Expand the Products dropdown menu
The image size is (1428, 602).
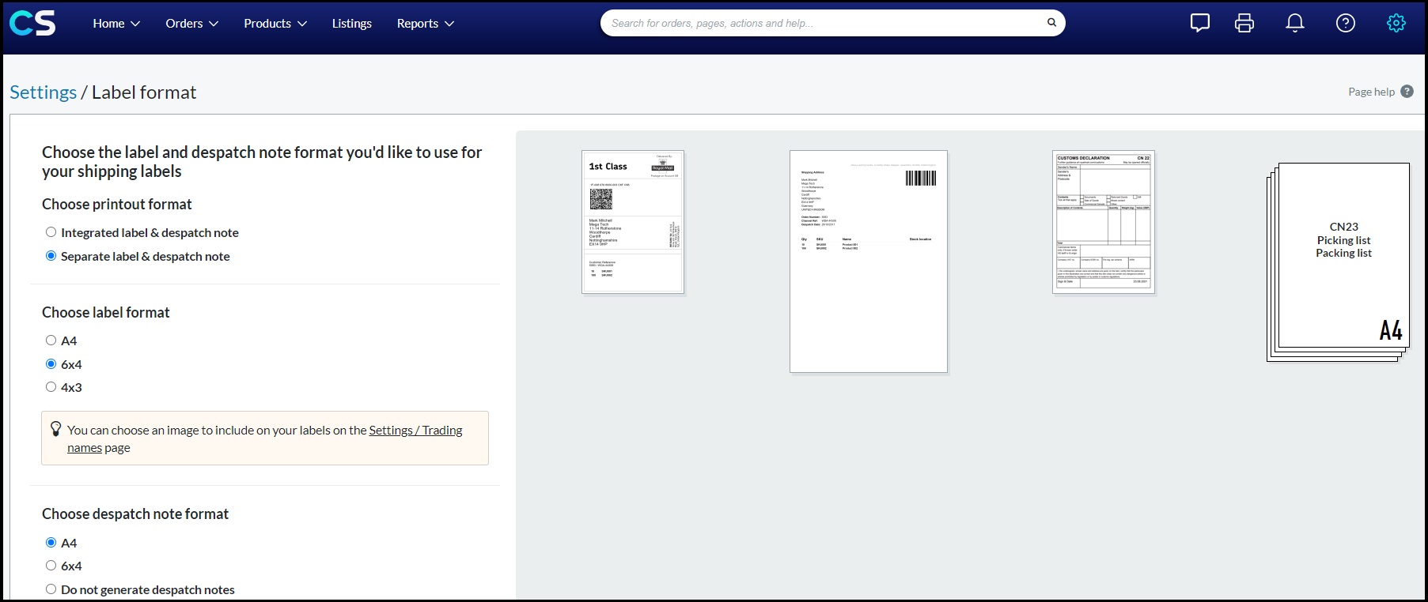tap(275, 24)
